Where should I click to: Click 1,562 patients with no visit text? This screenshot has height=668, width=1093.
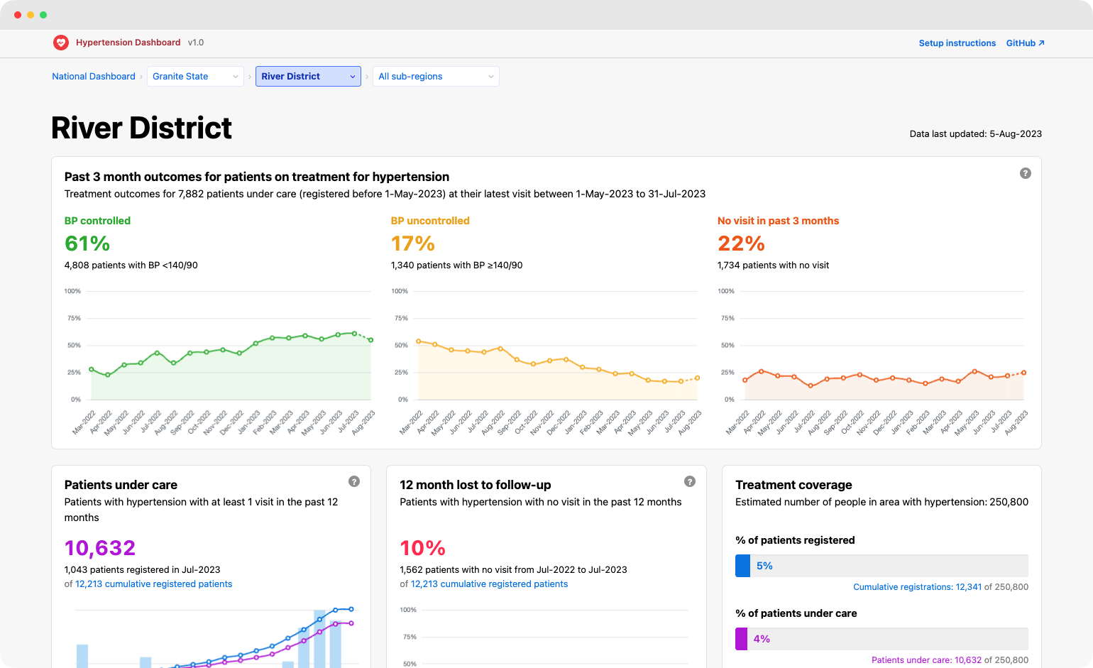tap(513, 570)
